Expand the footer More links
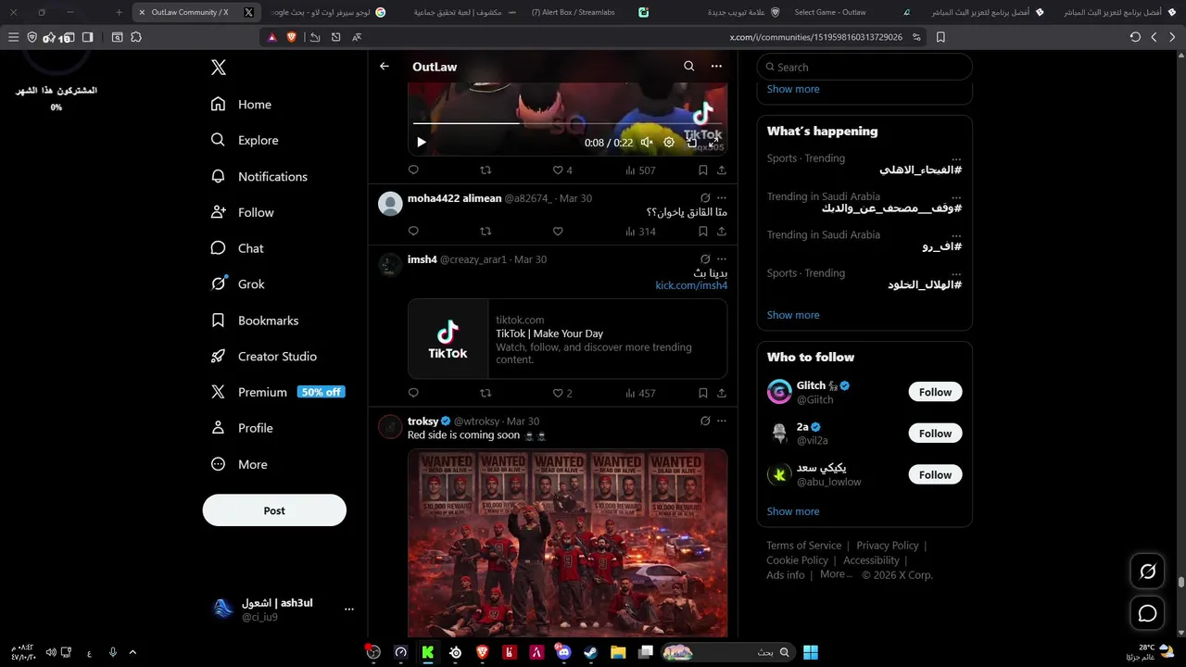 pos(837,574)
